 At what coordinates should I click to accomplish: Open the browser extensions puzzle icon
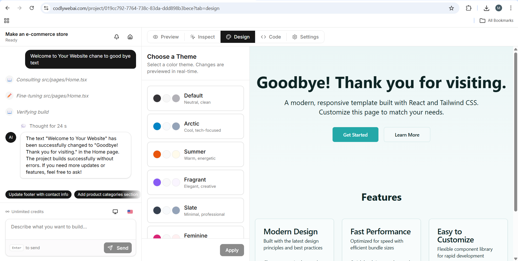point(469,8)
